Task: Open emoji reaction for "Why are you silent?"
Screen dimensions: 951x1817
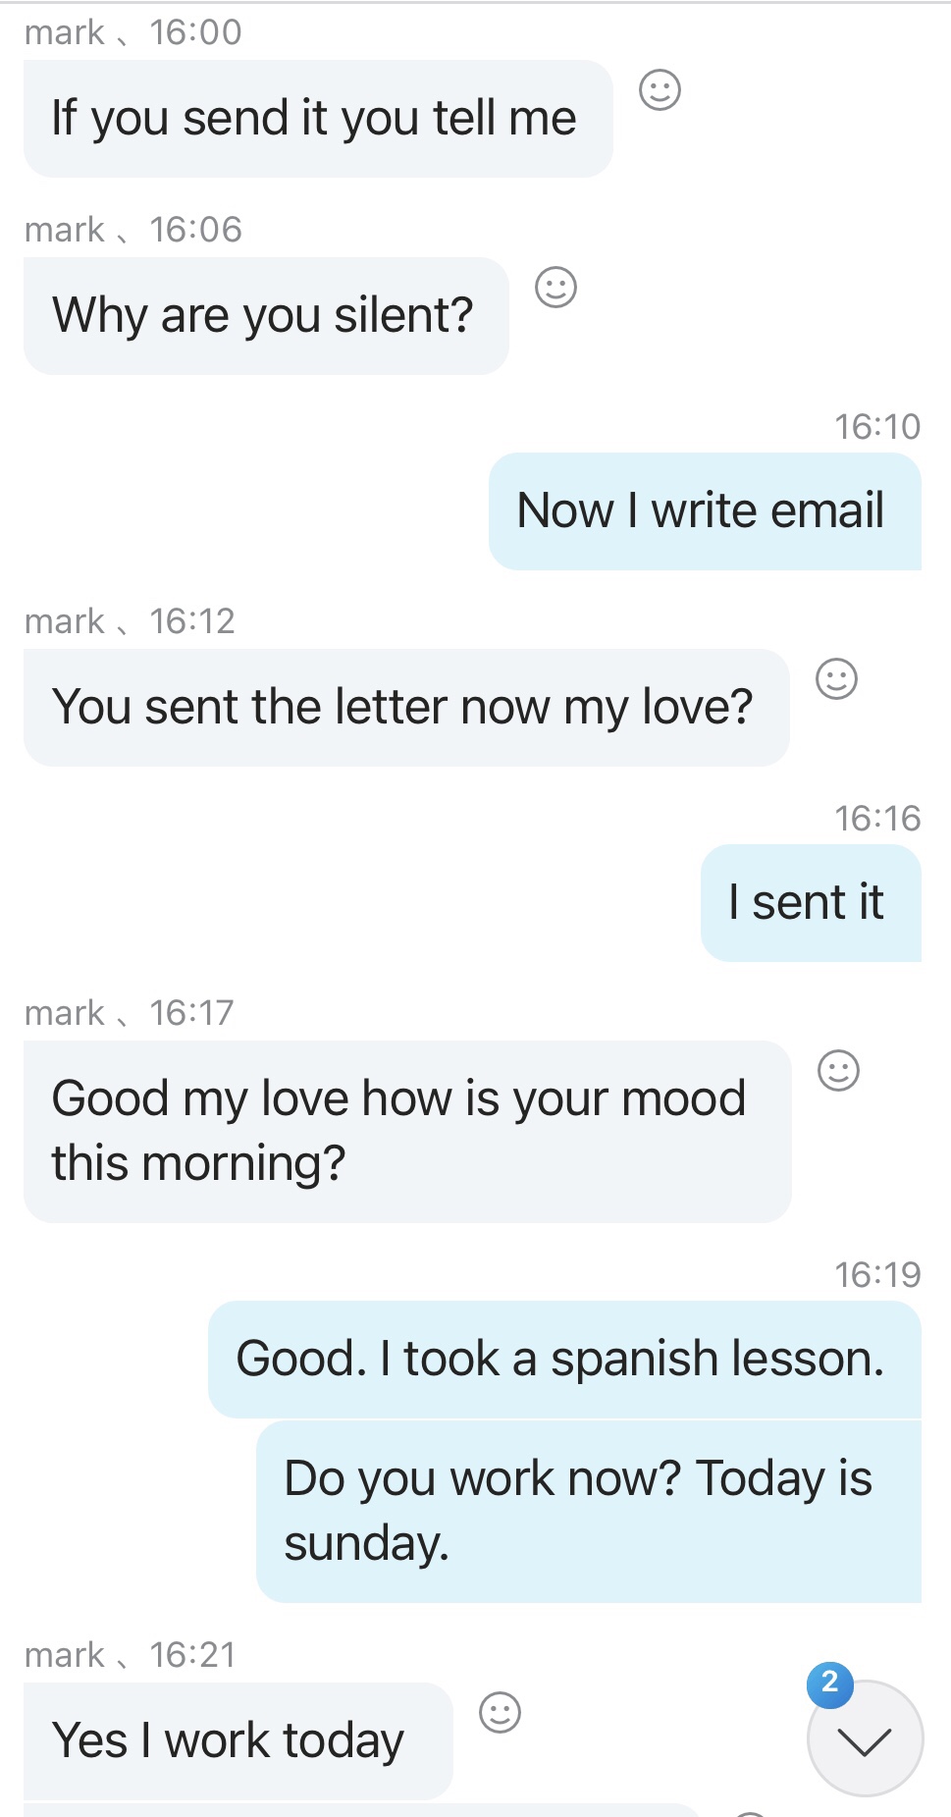Action: coord(555,288)
